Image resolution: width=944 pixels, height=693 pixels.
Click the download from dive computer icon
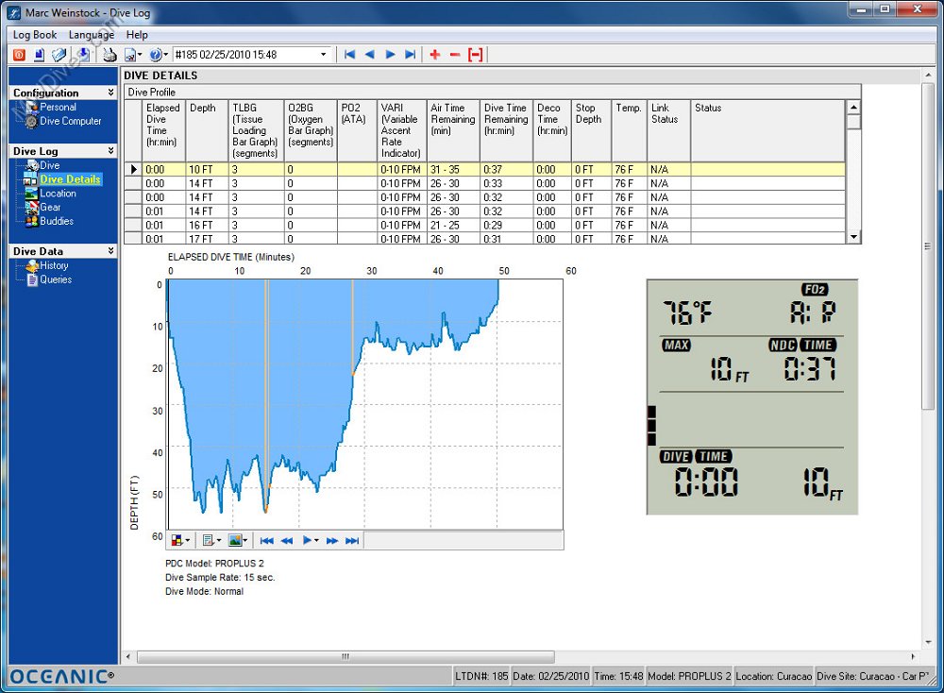tap(83, 55)
